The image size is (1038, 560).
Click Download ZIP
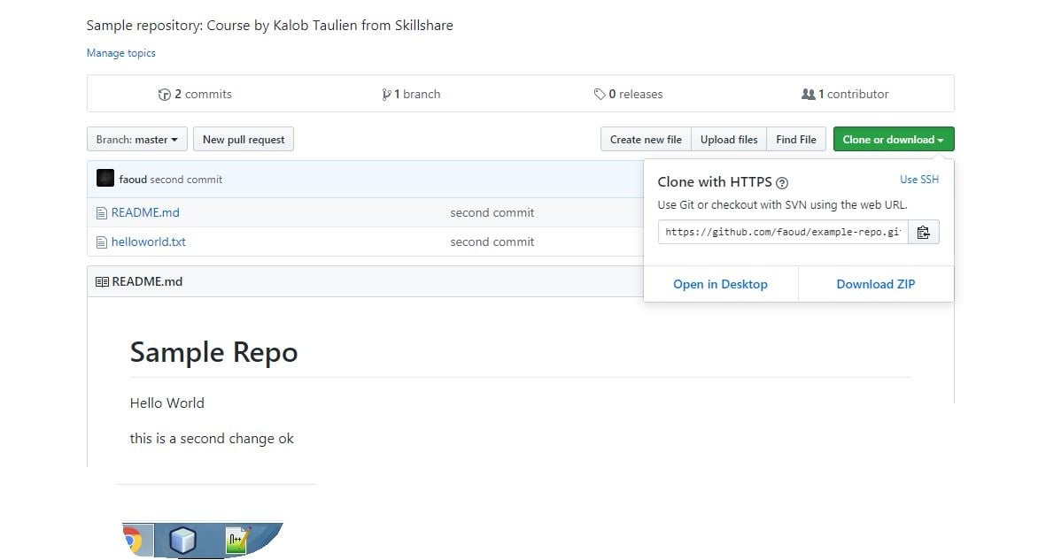click(x=876, y=284)
